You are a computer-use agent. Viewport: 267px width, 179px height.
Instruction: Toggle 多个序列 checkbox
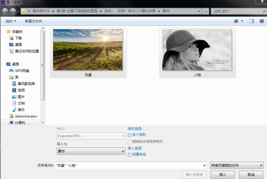click(x=130, y=135)
